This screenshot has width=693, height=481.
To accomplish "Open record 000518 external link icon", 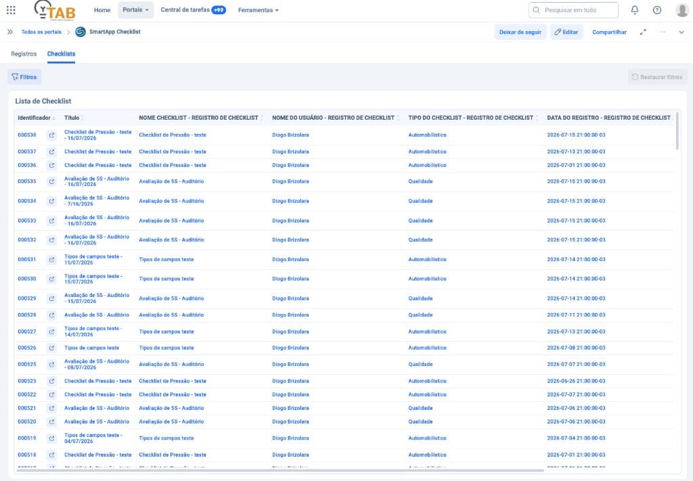I will (51, 455).
